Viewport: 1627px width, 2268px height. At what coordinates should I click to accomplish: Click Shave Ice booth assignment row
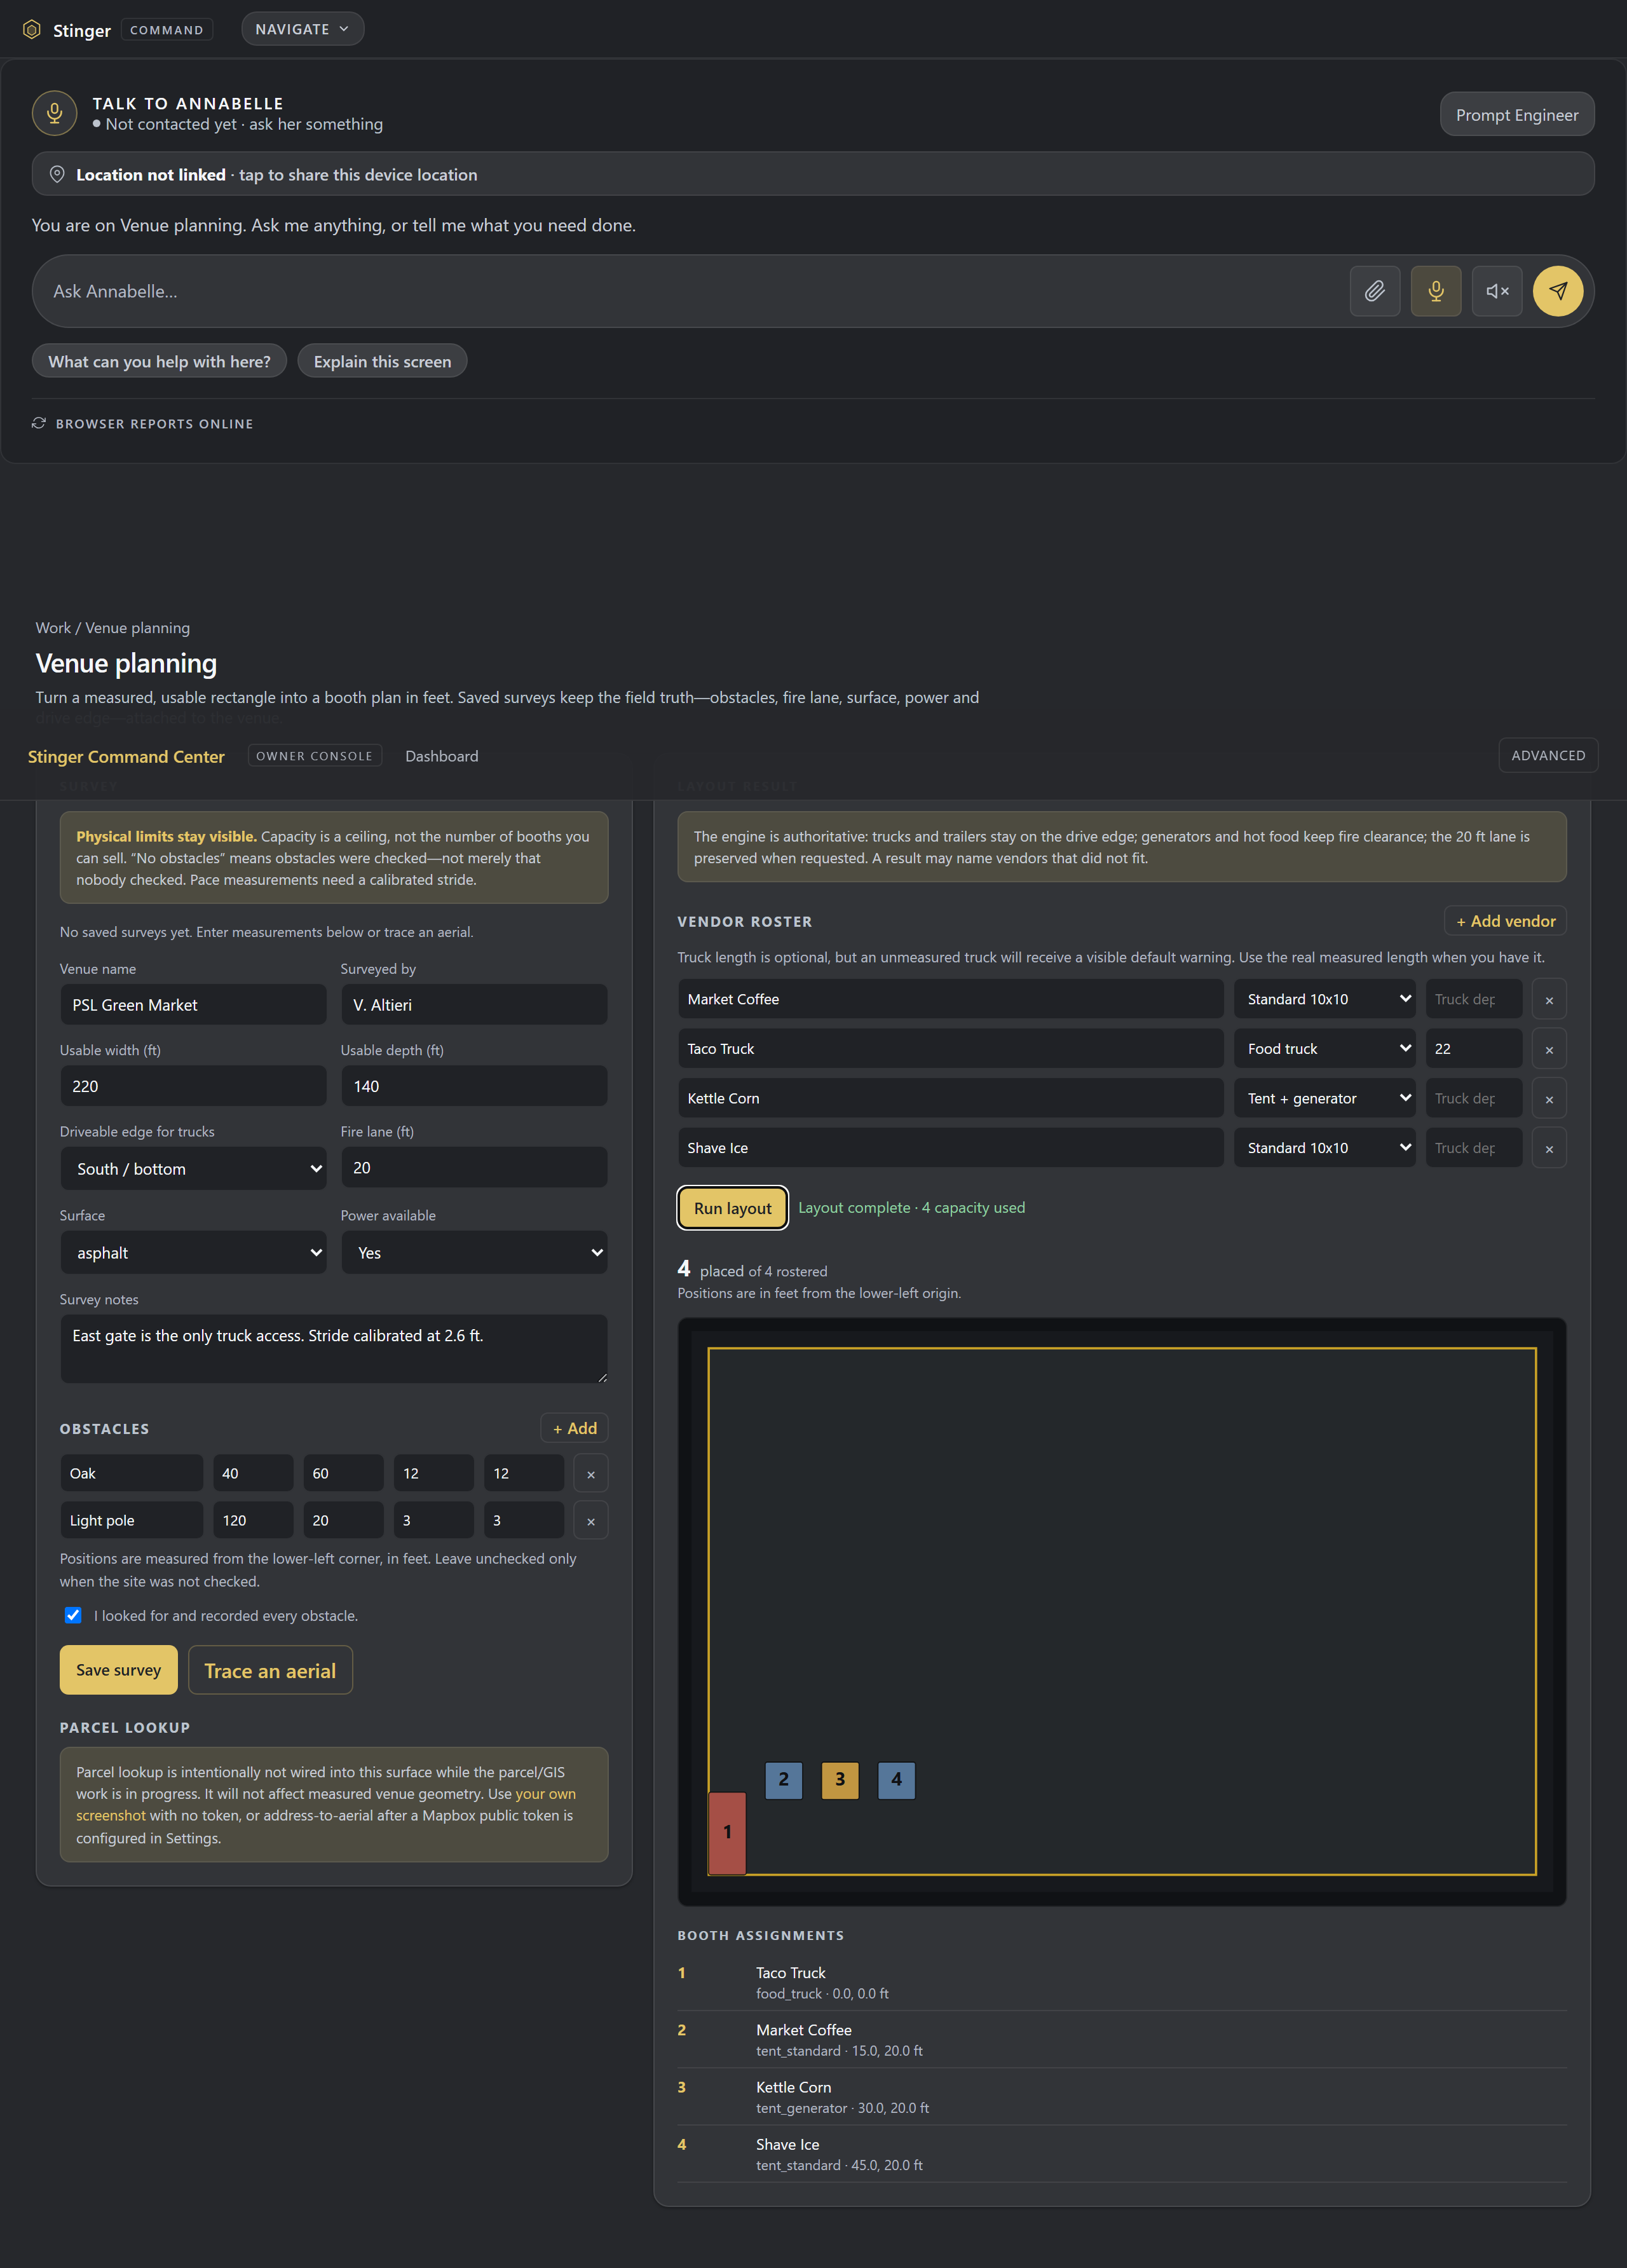coord(1122,2154)
